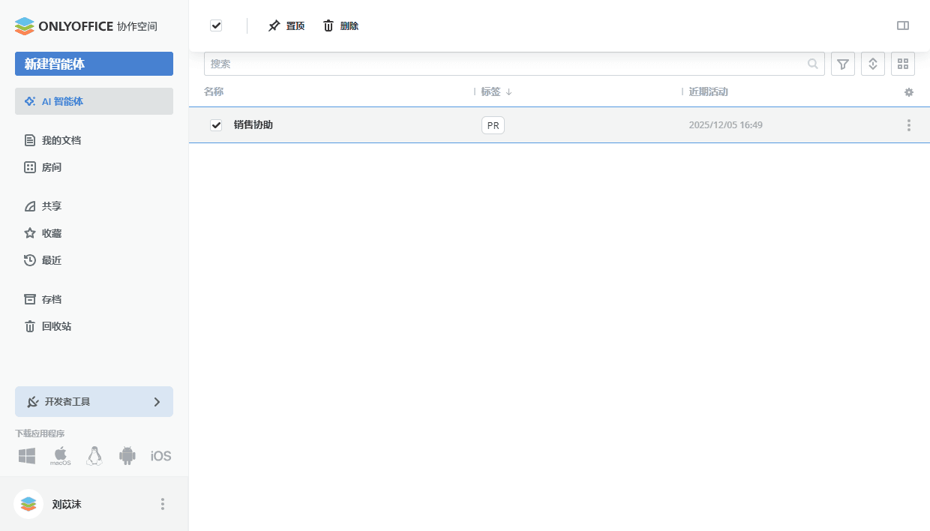This screenshot has height=531, width=930.
Task: Click the 回收站 trash icon in sidebar
Action: (x=28, y=326)
